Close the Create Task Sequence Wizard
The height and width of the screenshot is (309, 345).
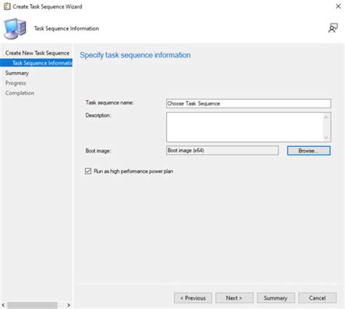[338, 7]
